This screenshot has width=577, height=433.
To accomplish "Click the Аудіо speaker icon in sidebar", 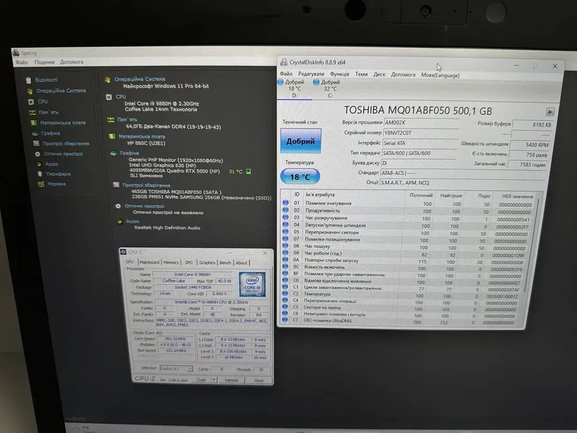I will click(39, 164).
